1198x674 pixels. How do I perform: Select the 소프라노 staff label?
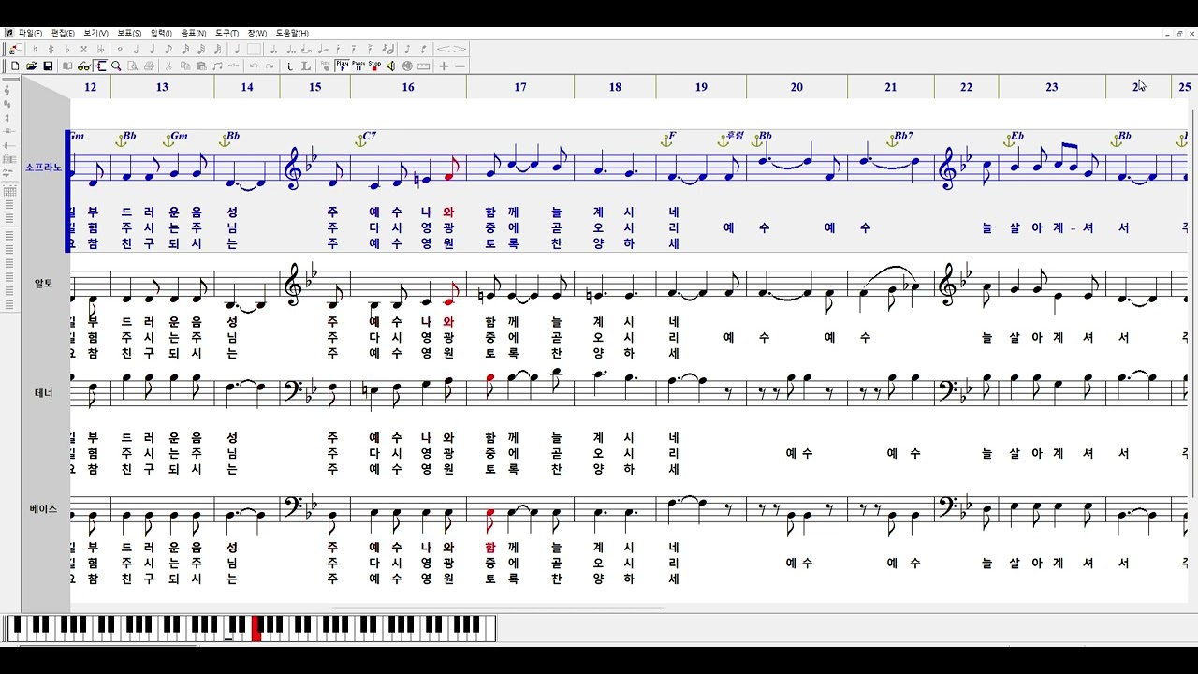(43, 168)
